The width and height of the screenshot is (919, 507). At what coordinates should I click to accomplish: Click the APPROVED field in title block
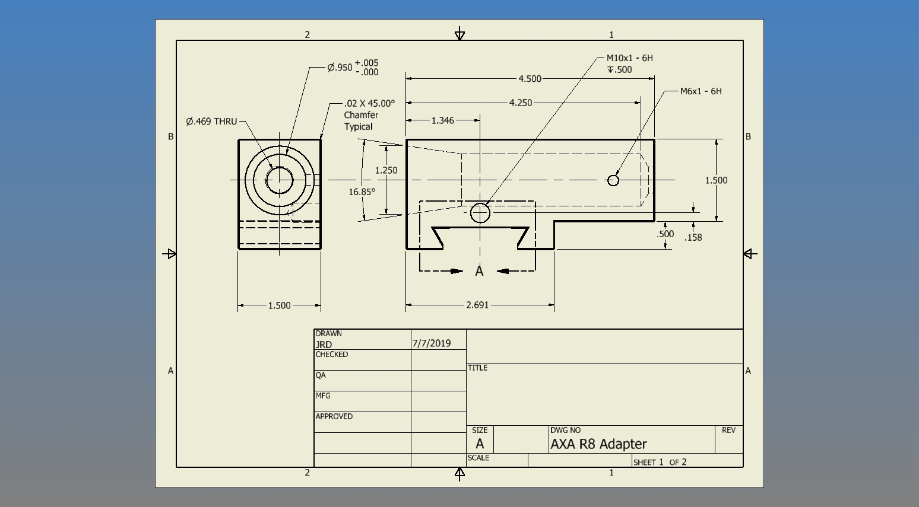tap(362, 422)
